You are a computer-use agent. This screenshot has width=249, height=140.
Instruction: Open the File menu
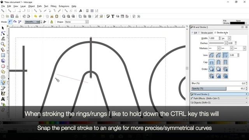click(x=3, y=6)
